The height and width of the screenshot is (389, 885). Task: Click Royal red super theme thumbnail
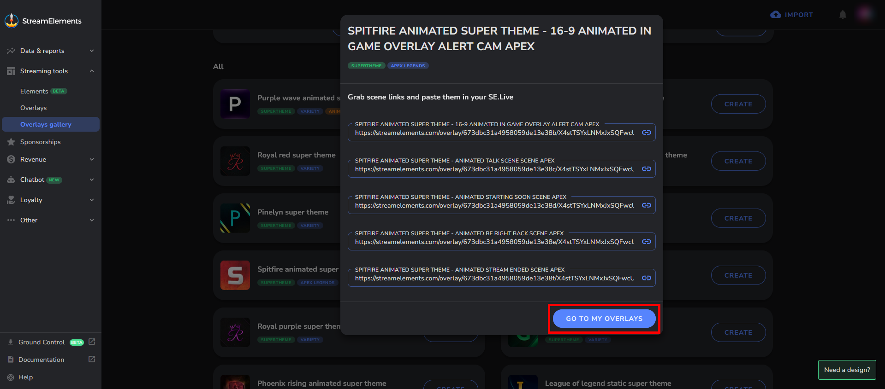(235, 161)
